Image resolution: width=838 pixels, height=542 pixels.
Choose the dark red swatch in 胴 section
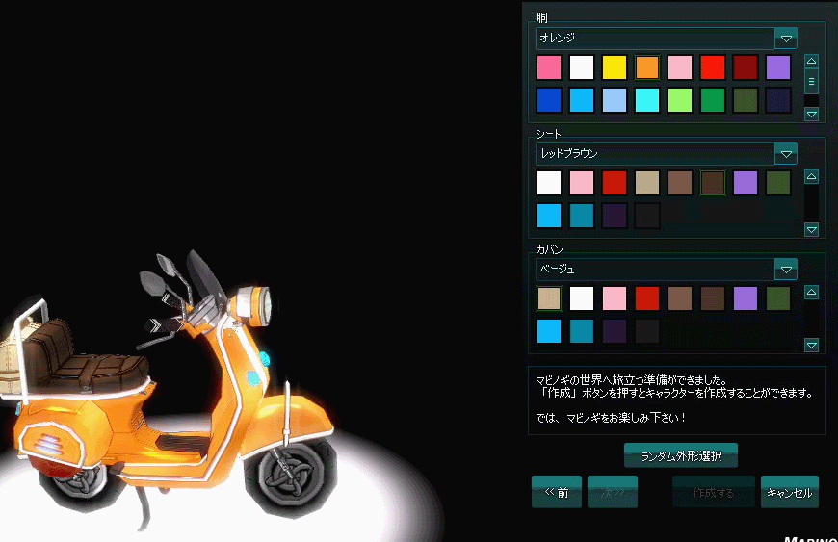746,67
